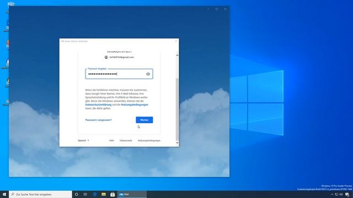The width and height of the screenshot is (353, 198).
Task: Open the Nutzungsbedingungen link in the paragraph
Action: (x=135, y=105)
